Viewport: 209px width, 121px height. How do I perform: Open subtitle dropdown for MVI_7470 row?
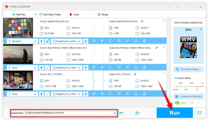point(22,94)
